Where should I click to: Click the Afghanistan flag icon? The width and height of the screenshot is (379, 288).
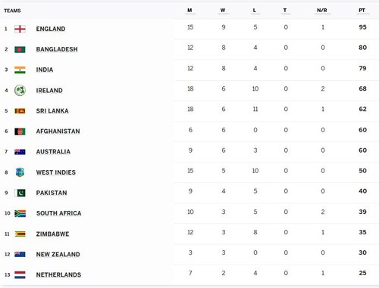20,132
